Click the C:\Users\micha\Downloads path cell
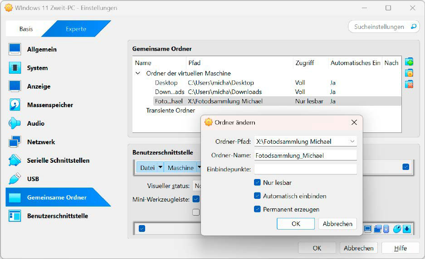Screen dimensions: 425x259 225,92
